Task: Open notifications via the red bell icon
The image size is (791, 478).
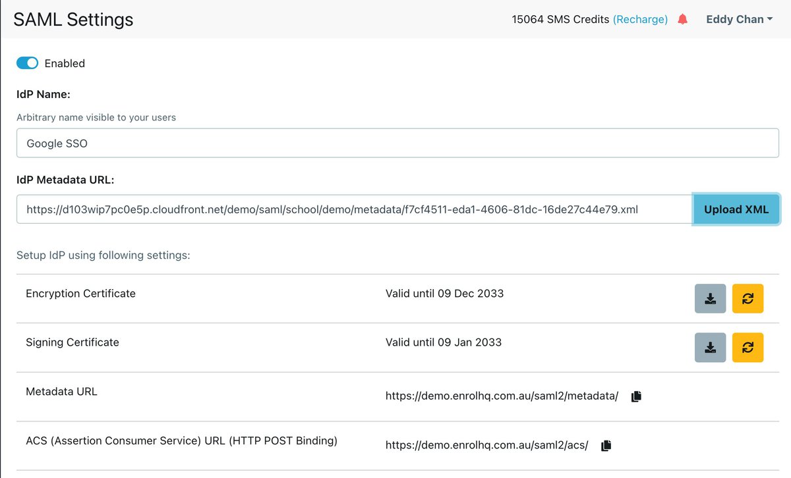Action: click(682, 19)
